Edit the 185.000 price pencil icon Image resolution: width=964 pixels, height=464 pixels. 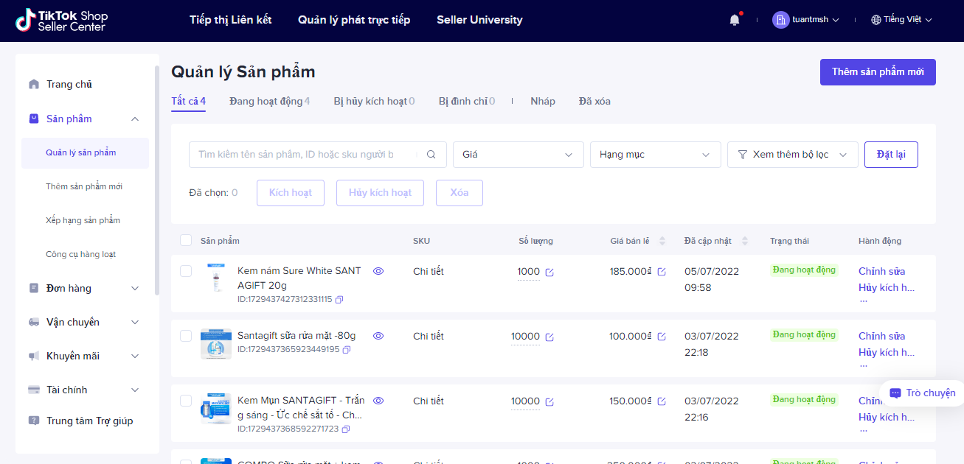click(662, 272)
